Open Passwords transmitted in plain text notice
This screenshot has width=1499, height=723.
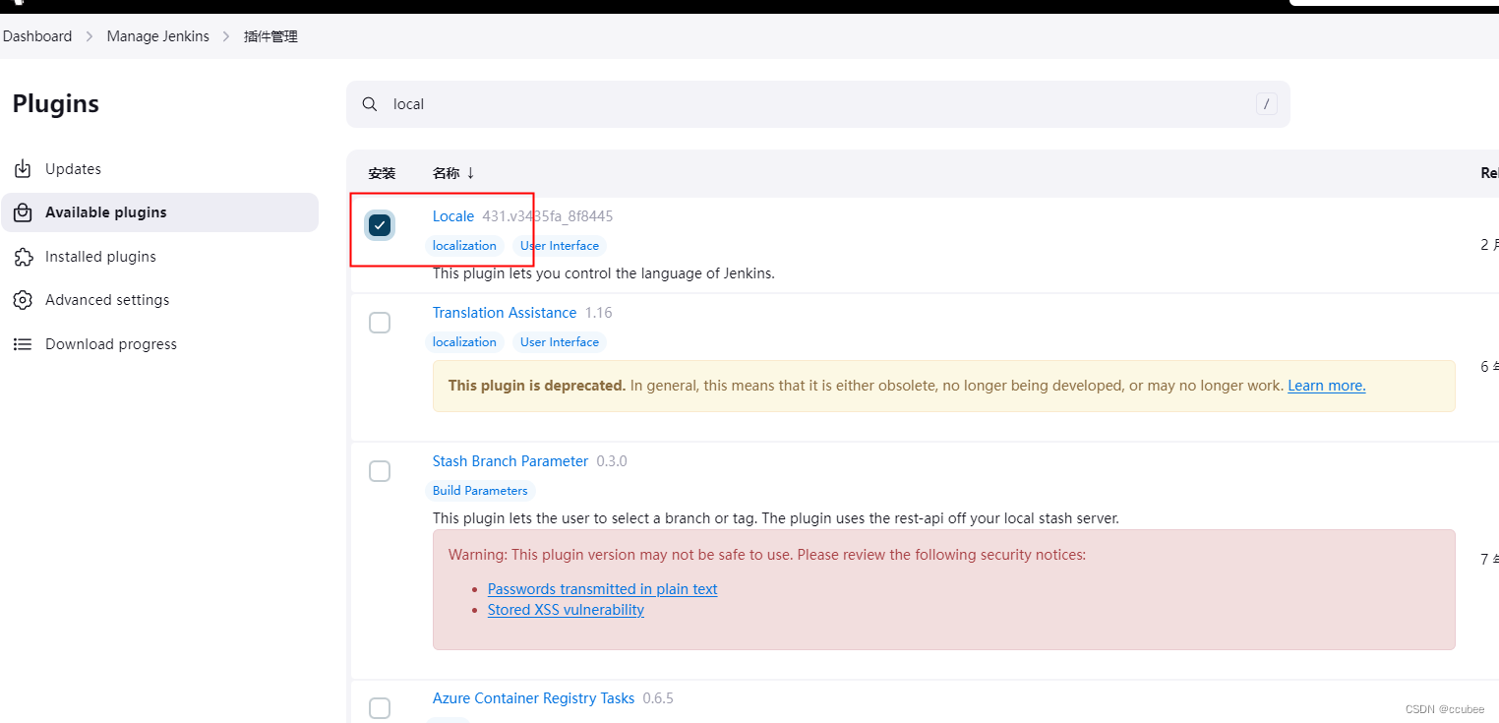(603, 589)
